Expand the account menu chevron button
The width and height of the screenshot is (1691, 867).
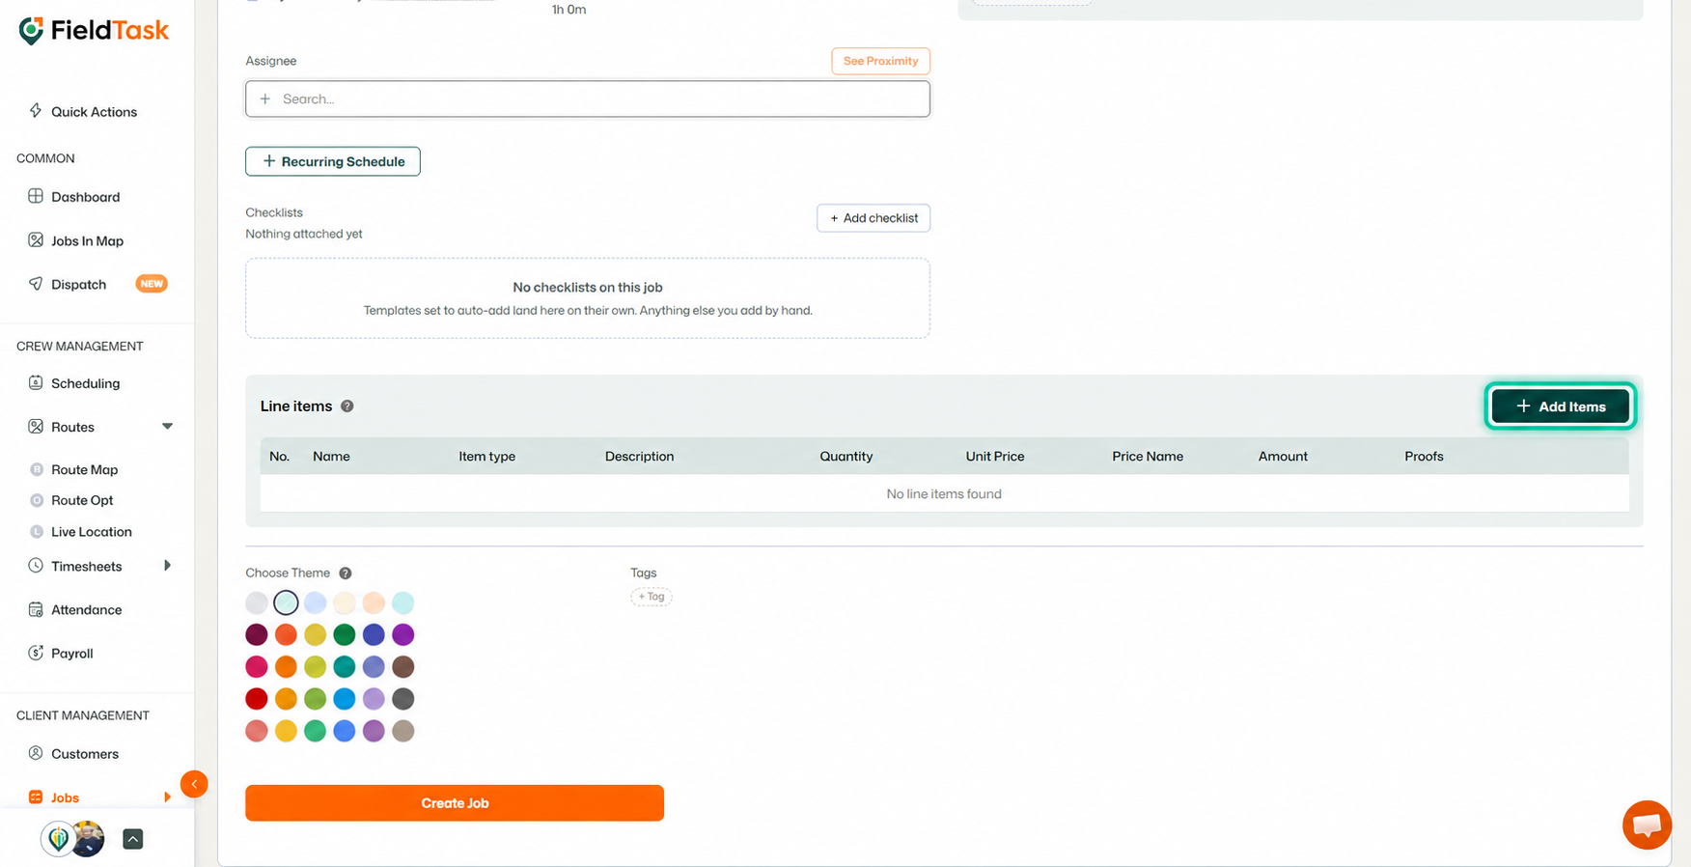[x=133, y=839]
